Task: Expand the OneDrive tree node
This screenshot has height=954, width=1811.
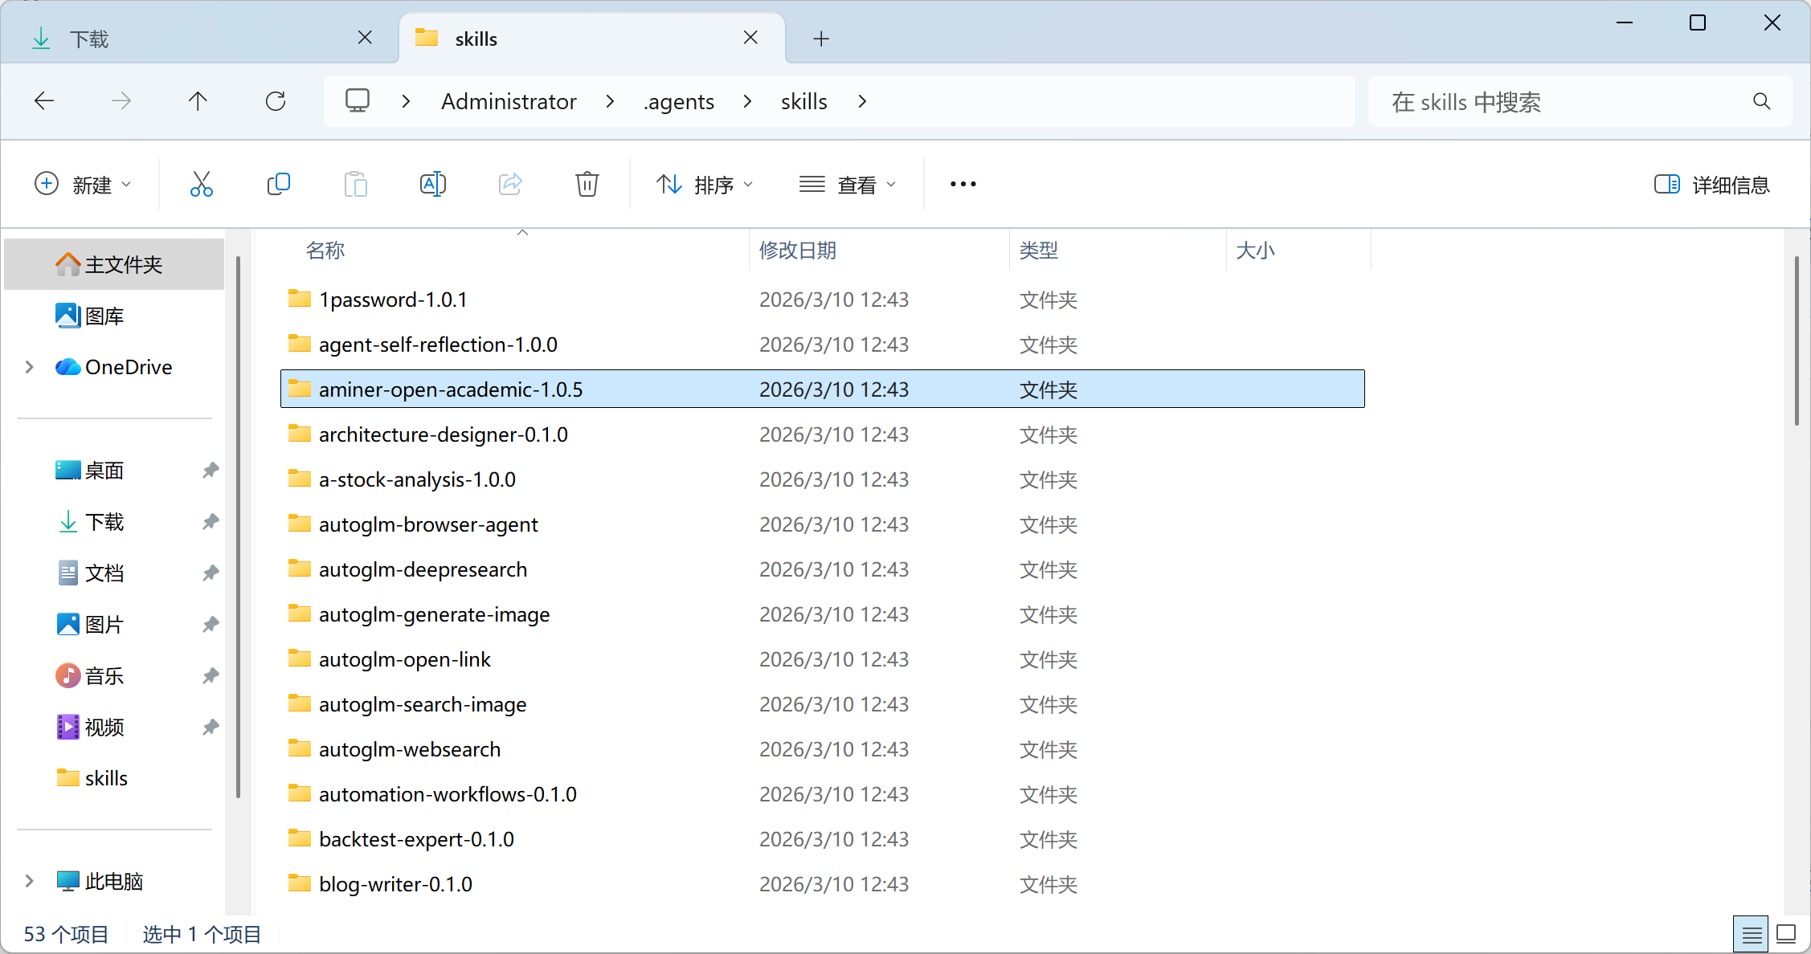Action: point(30,367)
